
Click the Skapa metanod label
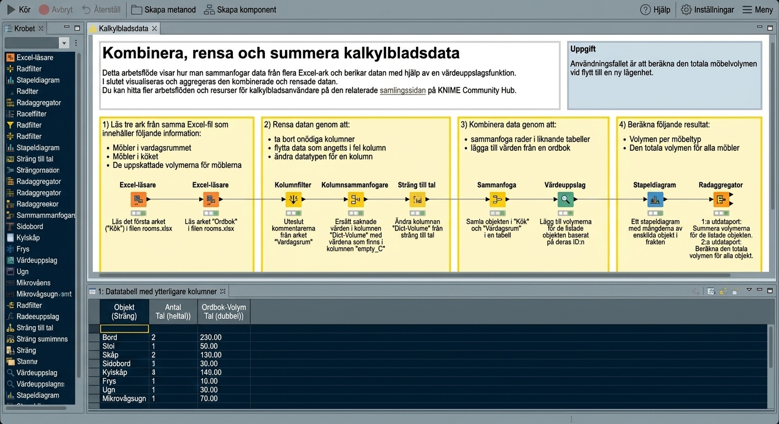tap(170, 9)
